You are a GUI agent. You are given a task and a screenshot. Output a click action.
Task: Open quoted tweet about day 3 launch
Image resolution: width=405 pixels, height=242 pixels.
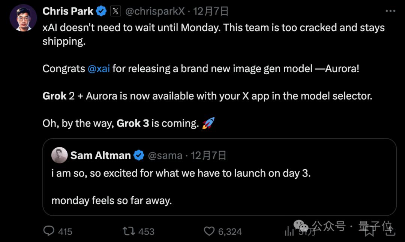[219, 187]
